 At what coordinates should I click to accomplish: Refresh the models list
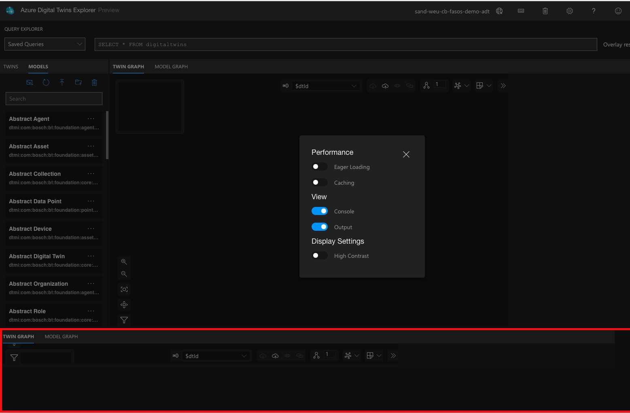(46, 82)
